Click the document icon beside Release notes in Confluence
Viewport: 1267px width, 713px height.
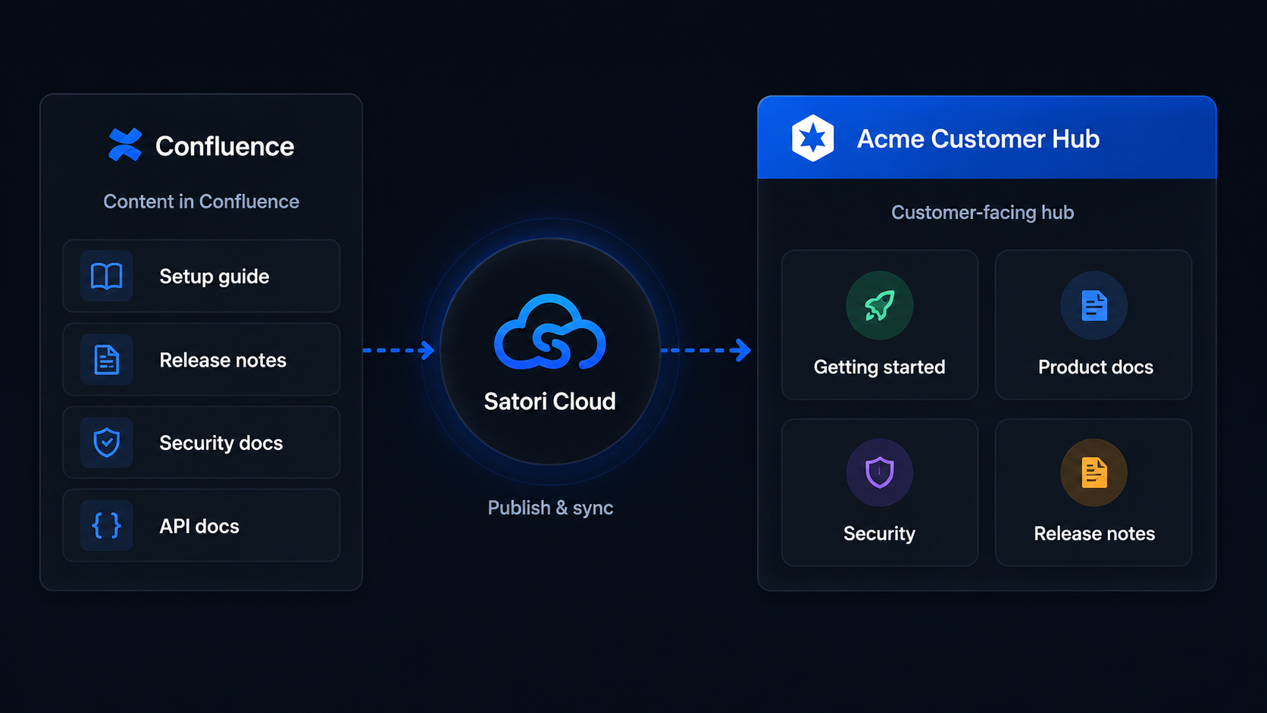click(x=107, y=360)
